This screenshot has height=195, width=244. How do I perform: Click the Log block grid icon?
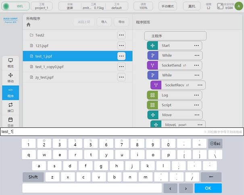pyautogui.click(x=152, y=95)
